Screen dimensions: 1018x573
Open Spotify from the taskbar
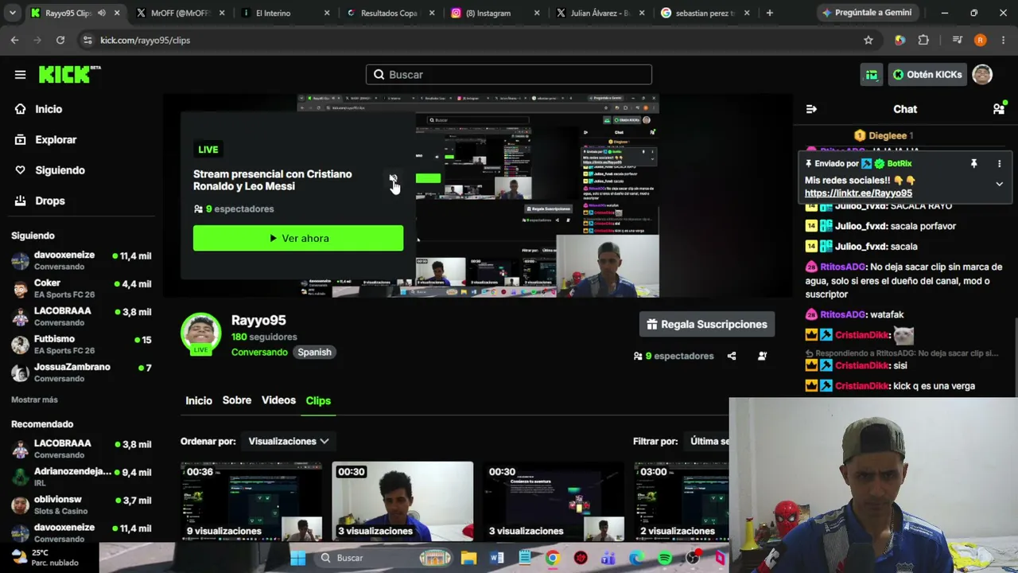tap(665, 558)
